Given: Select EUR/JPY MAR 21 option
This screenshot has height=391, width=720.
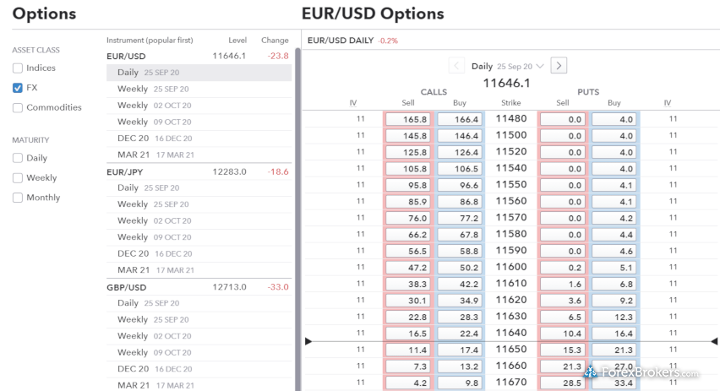Looking at the screenshot, I should pos(199,270).
